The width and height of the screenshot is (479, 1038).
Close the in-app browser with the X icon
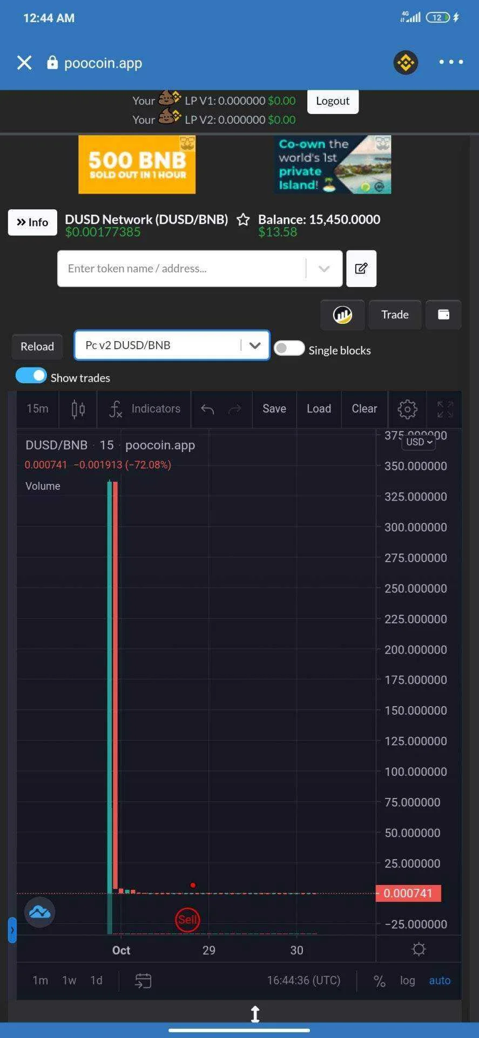tap(24, 63)
